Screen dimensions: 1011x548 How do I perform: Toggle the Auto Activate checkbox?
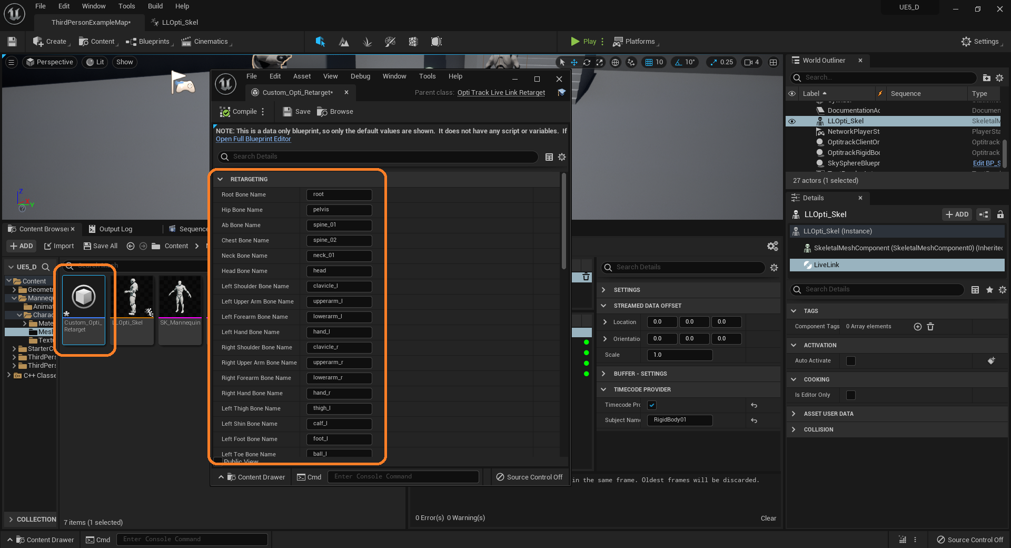[850, 361]
